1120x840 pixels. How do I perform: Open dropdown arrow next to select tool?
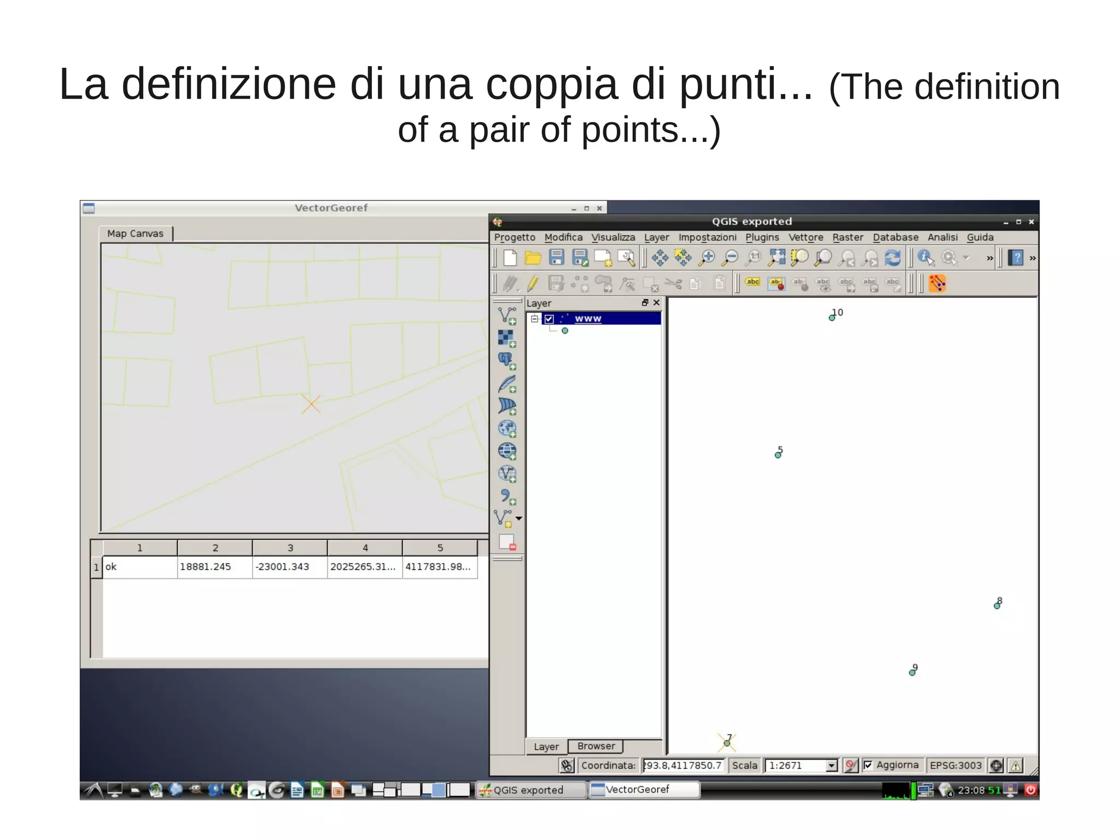[x=966, y=258]
